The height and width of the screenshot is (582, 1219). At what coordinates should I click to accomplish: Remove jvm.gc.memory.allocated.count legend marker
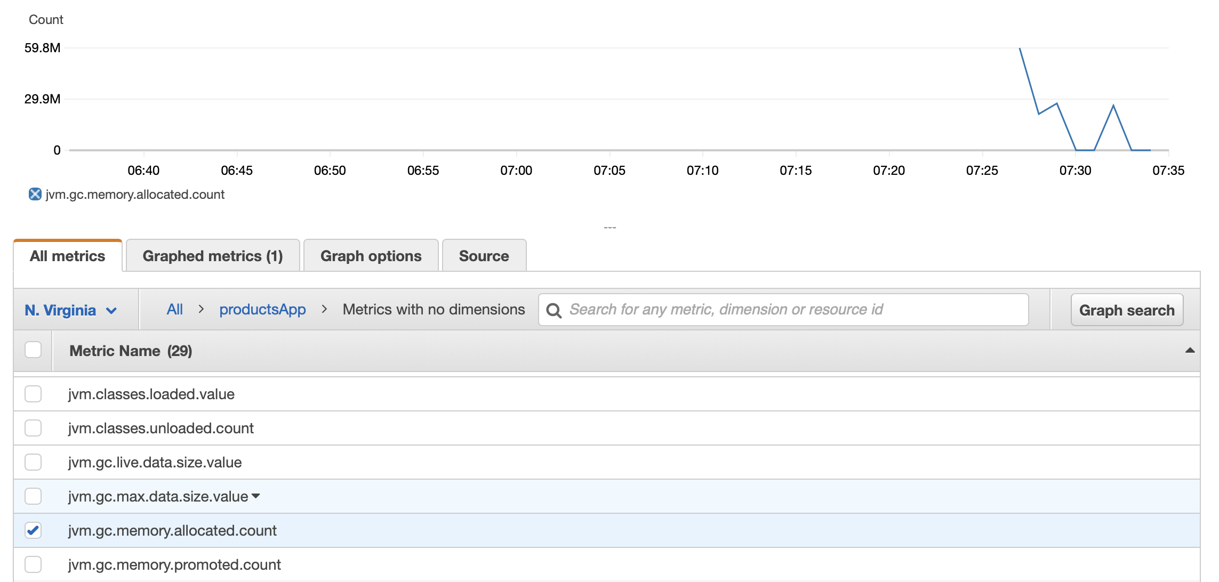point(35,195)
